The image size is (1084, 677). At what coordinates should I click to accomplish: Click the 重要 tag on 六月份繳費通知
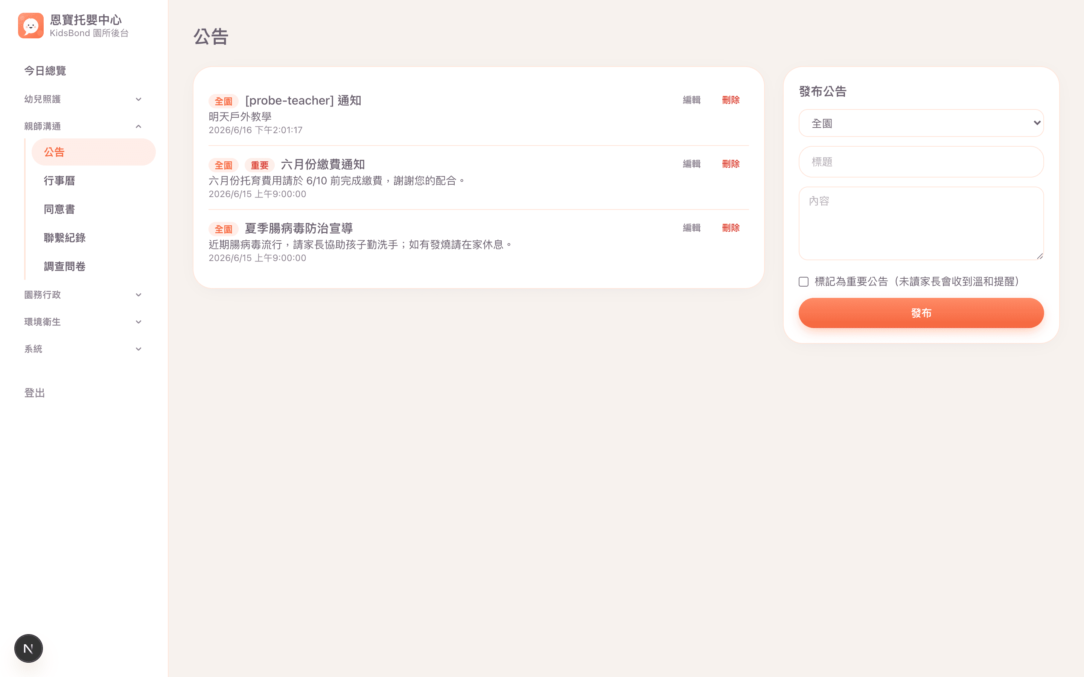pyautogui.click(x=259, y=165)
